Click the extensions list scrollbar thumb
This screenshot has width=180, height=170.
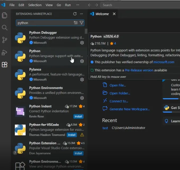tap(86, 31)
